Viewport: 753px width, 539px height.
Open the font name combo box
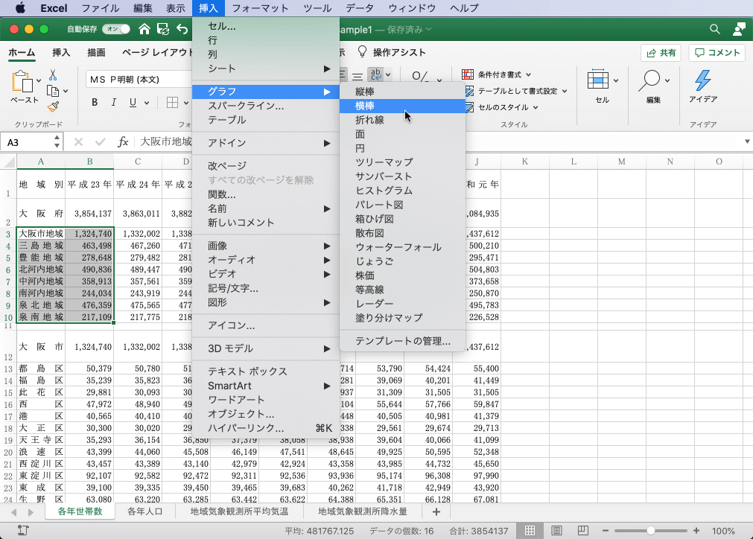click(x=139, y=79)
